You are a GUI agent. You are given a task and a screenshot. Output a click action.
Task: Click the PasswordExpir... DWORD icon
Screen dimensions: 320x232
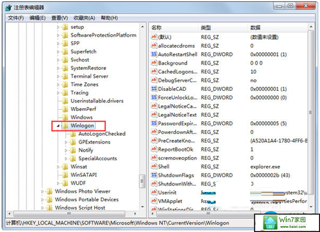[x=154, y=123]
